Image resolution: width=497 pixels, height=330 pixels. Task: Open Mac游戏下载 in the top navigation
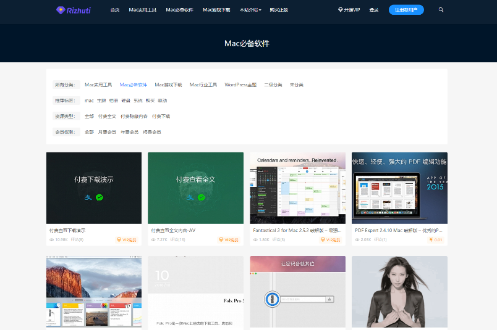click(x=216, y=10)
